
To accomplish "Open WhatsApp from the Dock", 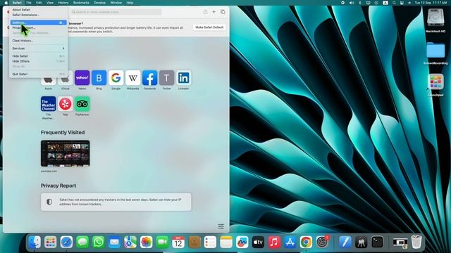I will [x=99, y=242].
